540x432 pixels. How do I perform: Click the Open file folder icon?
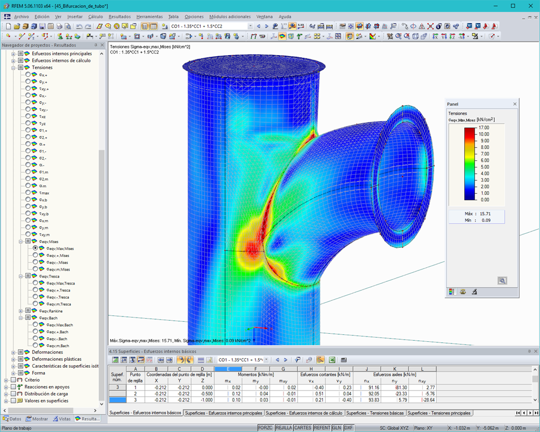click(x=17, y=26)
